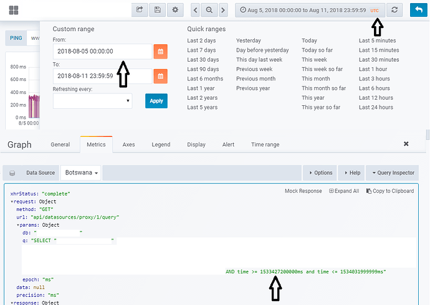The width and height of the screenshot is (430, 305).
Task: Refresh the dashboard
Action: 394,10
